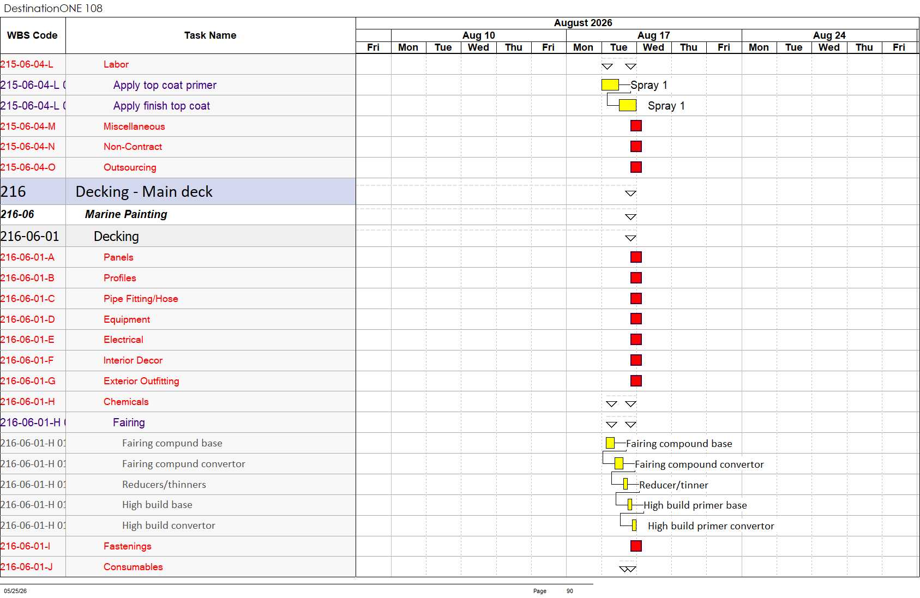The width and height of the screenshot is (920, 598).
Task: Click the red Outsourcing milestone marker
Action: [x=636, y=167]
